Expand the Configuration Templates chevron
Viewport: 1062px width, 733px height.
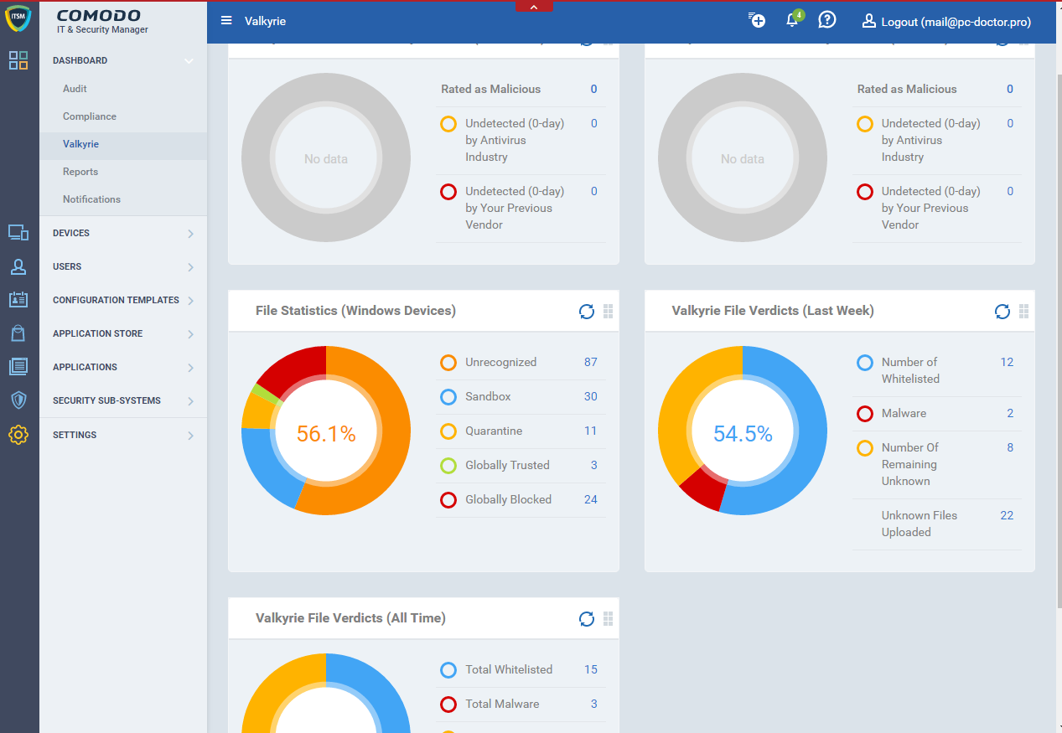click(x=191, y=301)
